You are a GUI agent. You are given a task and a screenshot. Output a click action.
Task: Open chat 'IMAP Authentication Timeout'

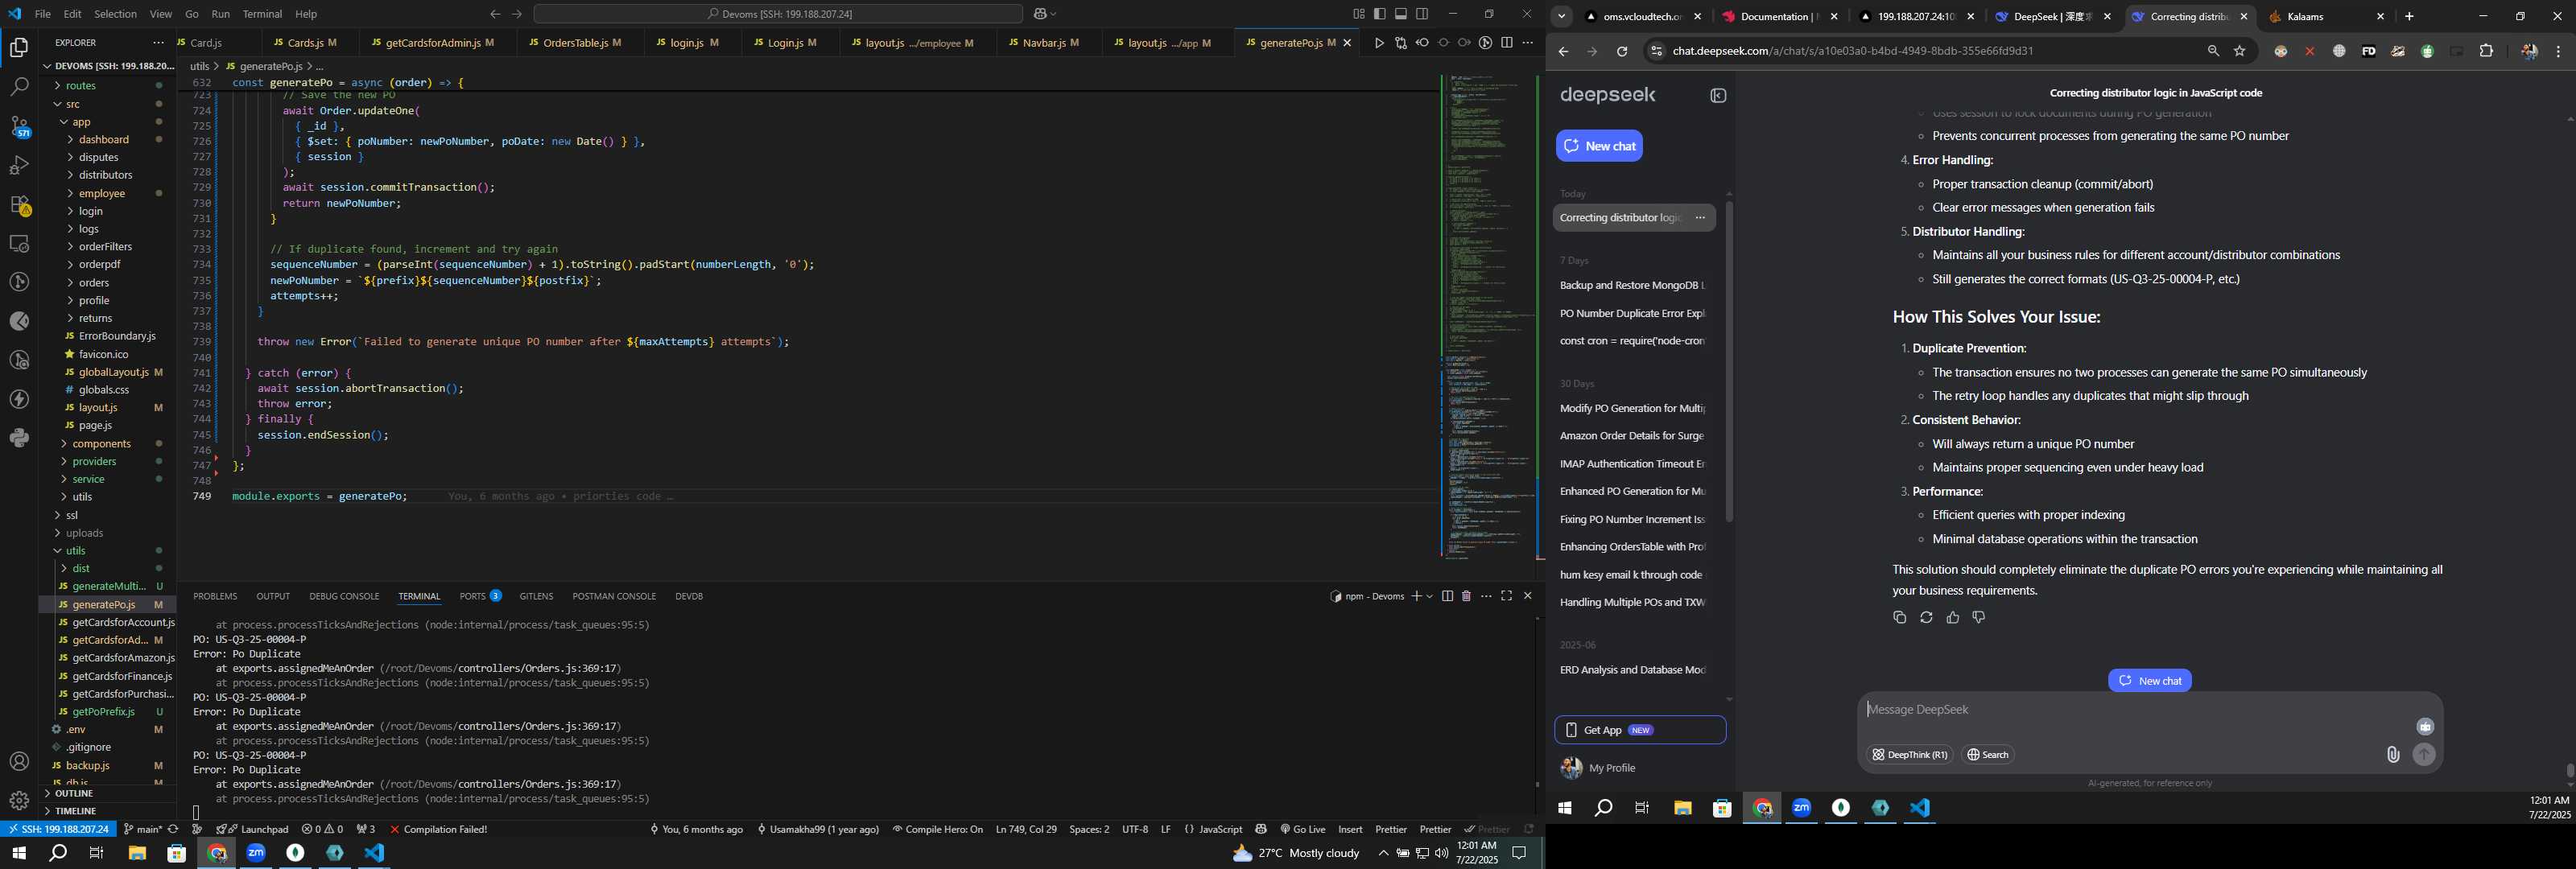1632,464
